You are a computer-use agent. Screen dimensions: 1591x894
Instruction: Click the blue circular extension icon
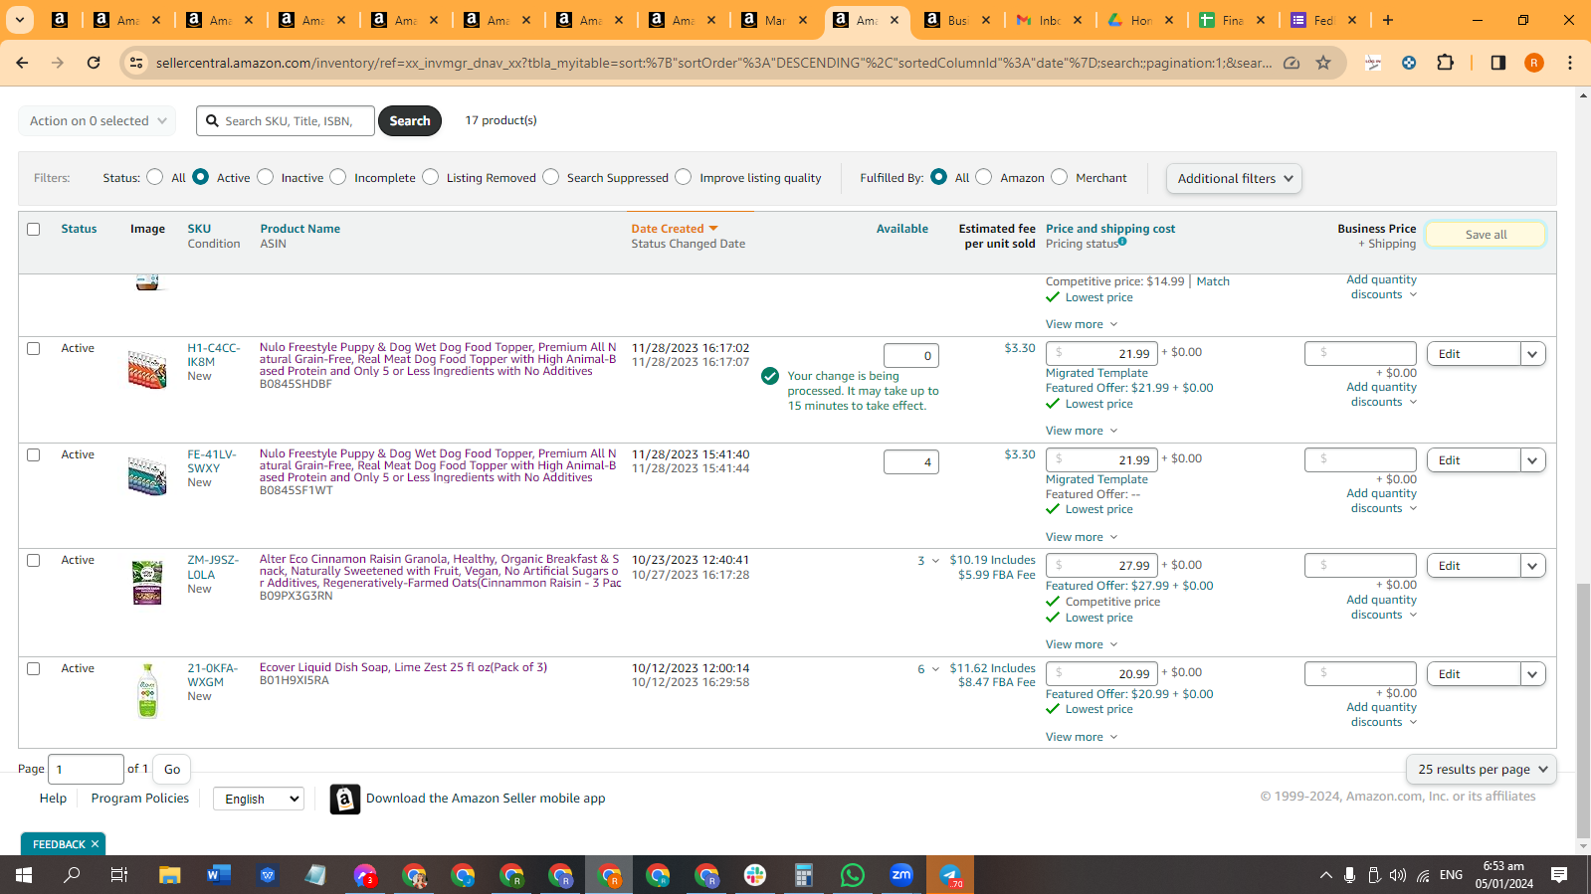[x=1409, y=63]
